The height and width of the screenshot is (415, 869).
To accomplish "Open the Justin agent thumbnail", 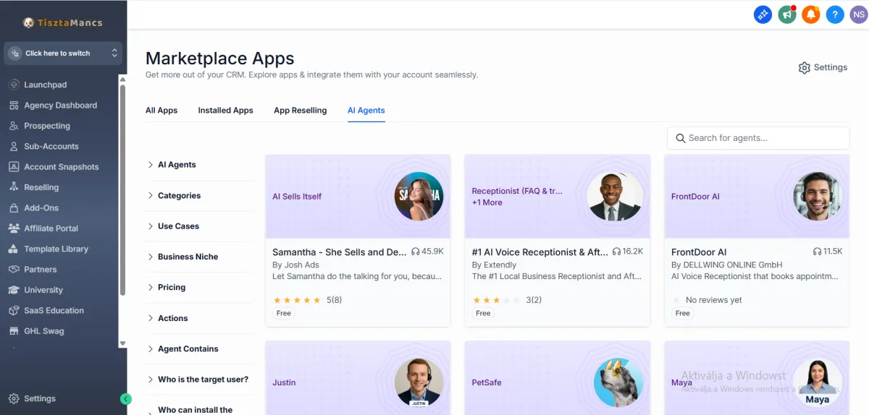I will (x=419, y=382).
